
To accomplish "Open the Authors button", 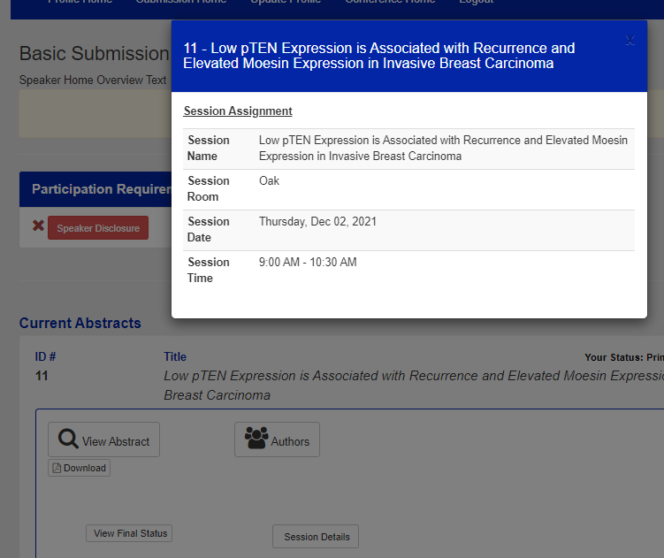I will [277, 440].
